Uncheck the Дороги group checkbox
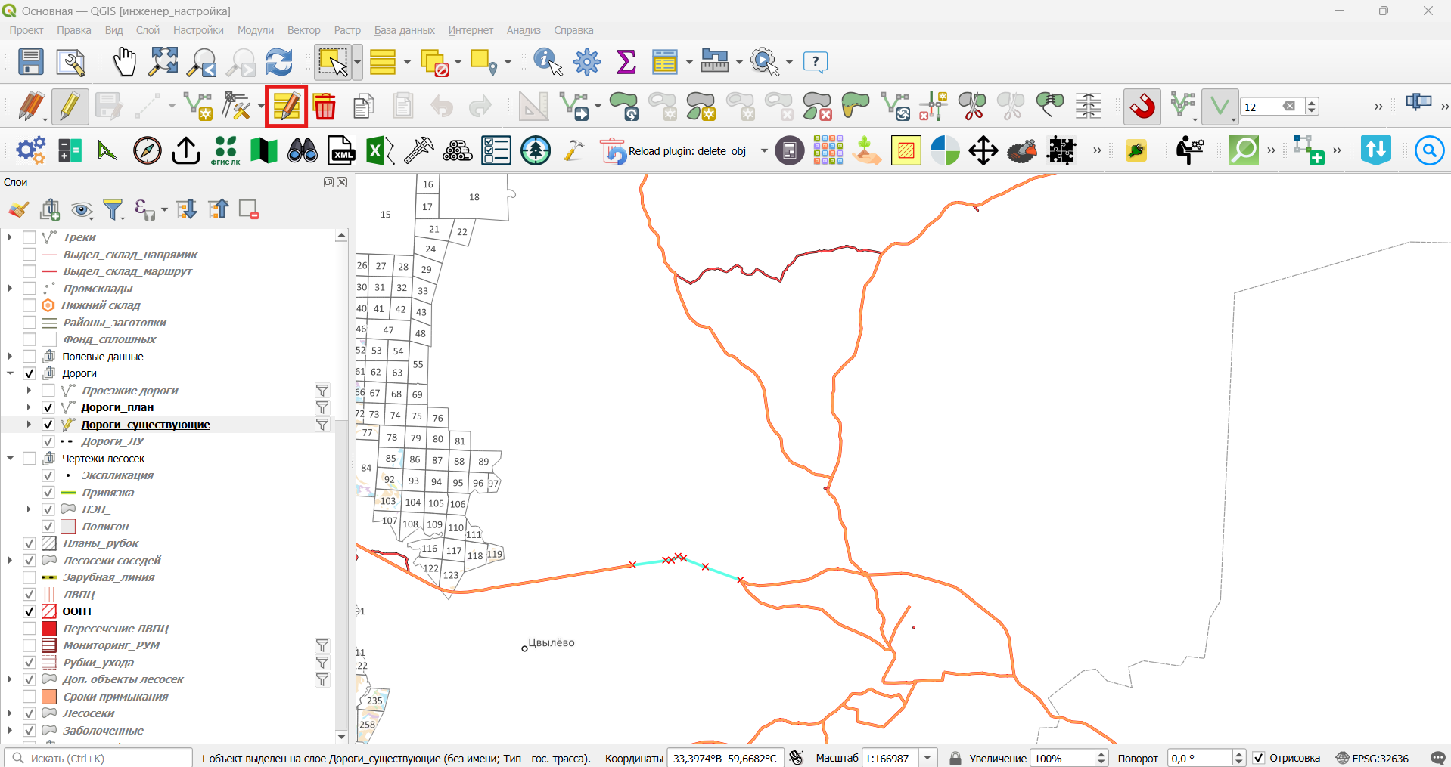This screenshot has width=1451, height=767. tap(30, 373)
